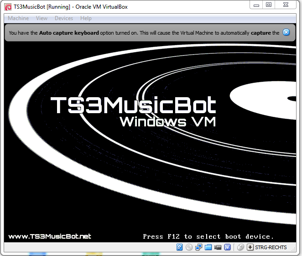The image size is (302, 256).
Task: Click the video capture camera icon
Action: click(218, 247)
